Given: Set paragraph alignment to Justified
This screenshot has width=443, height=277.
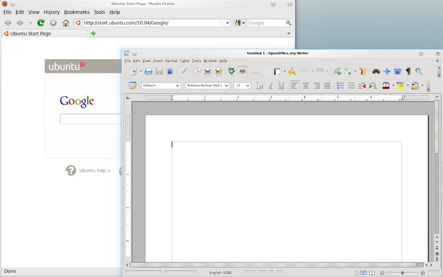Looking at the screenshot, I should pyautogui.click(x=327, y=85).
